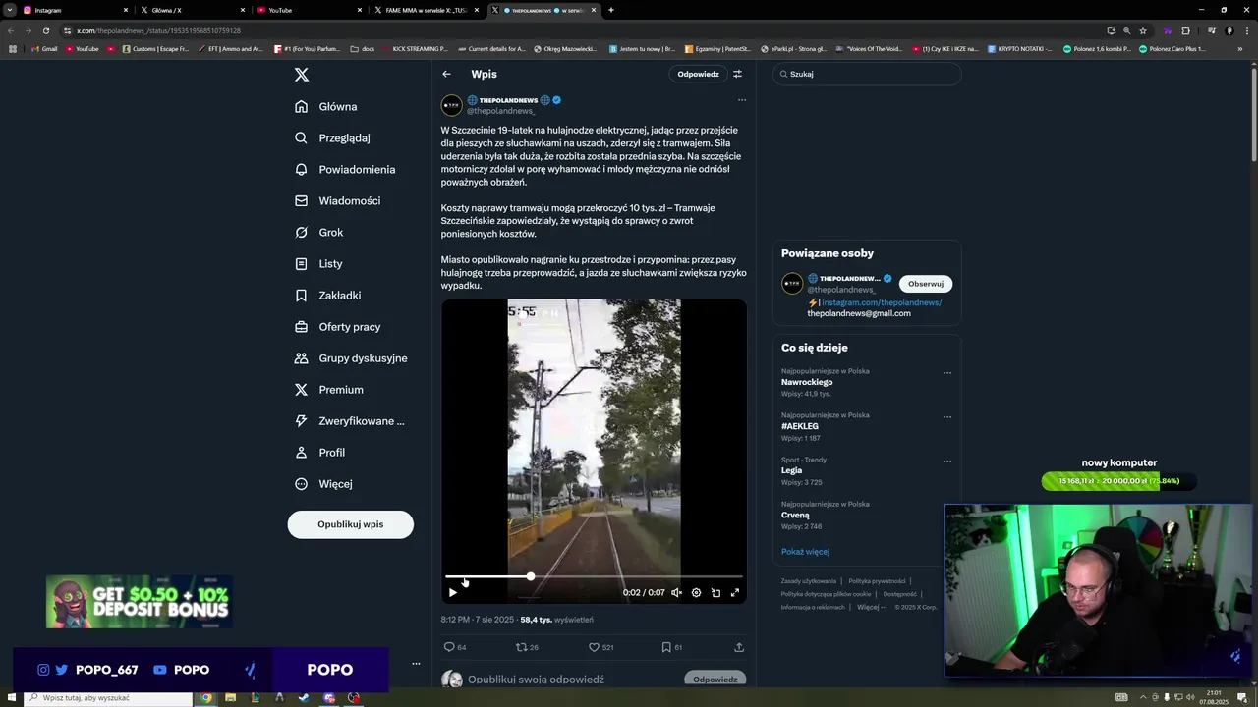
Task: Expand the hidden bookmarks overflow chevron
Action: (1238, 48)
